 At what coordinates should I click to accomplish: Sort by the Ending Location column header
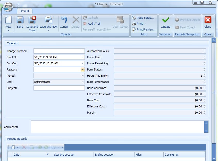(x=114, y=155)
